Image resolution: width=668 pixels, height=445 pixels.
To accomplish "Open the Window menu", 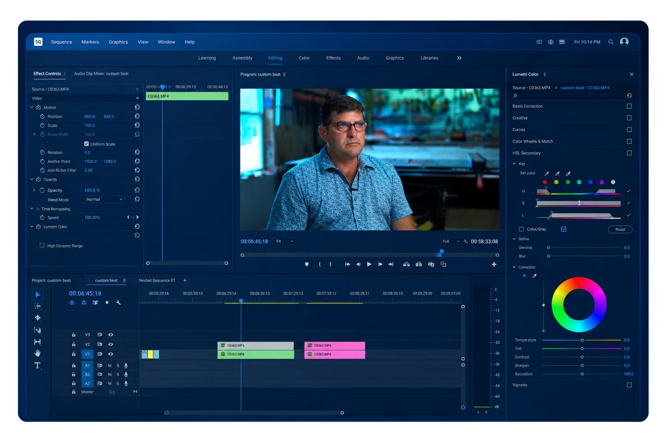I will coord(166,42).
